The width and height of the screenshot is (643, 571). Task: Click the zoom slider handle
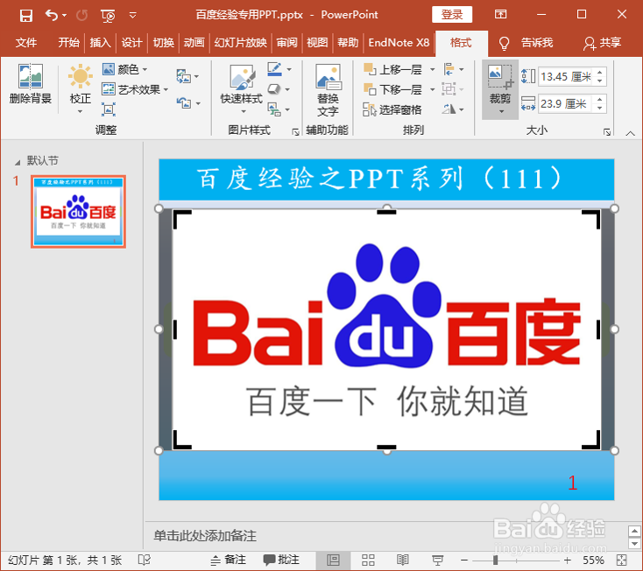[x=495, y=560]
